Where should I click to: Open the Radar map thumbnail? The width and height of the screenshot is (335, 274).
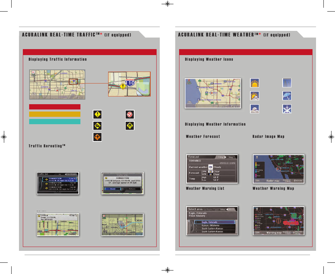pos(278,169)
